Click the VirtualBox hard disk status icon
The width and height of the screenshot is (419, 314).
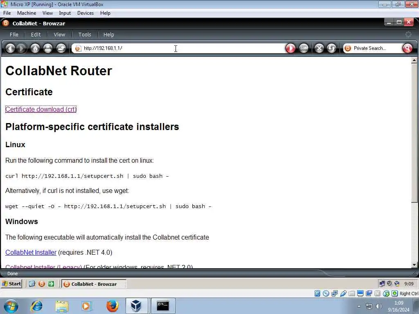(x=317, y=294)
